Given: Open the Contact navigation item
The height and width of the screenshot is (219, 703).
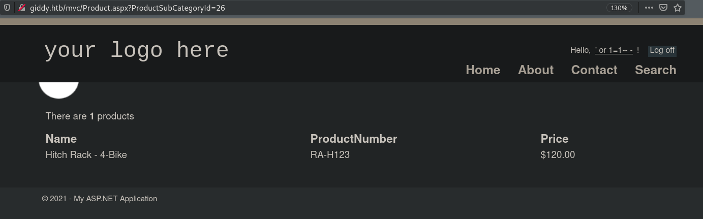Looking at the screenshot, I should (x=594, y=70).
